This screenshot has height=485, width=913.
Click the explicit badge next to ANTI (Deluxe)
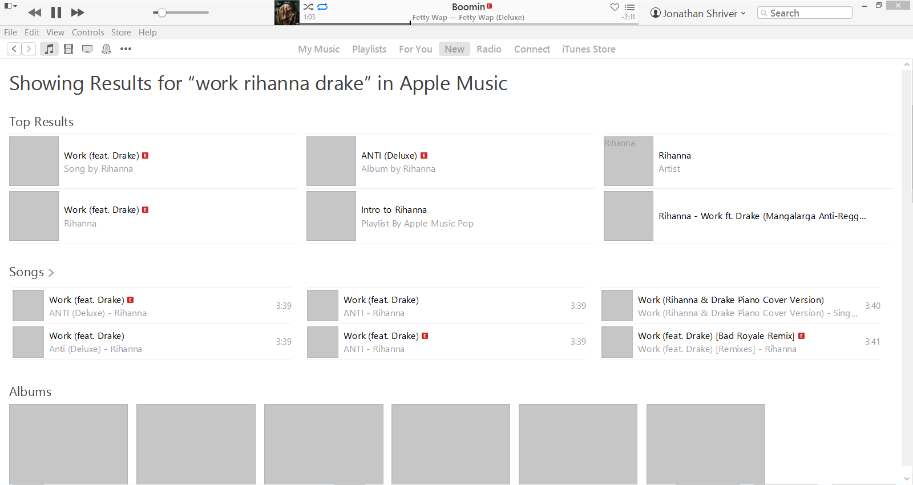[424, 156]
